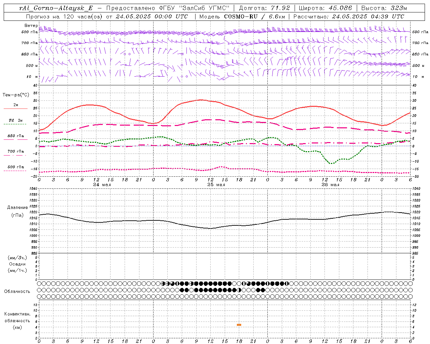Click the model name COSMO-RU / 6.6км
Viewport: 430px width, 344px height.
pyautogui.click(x=254, y=16)
